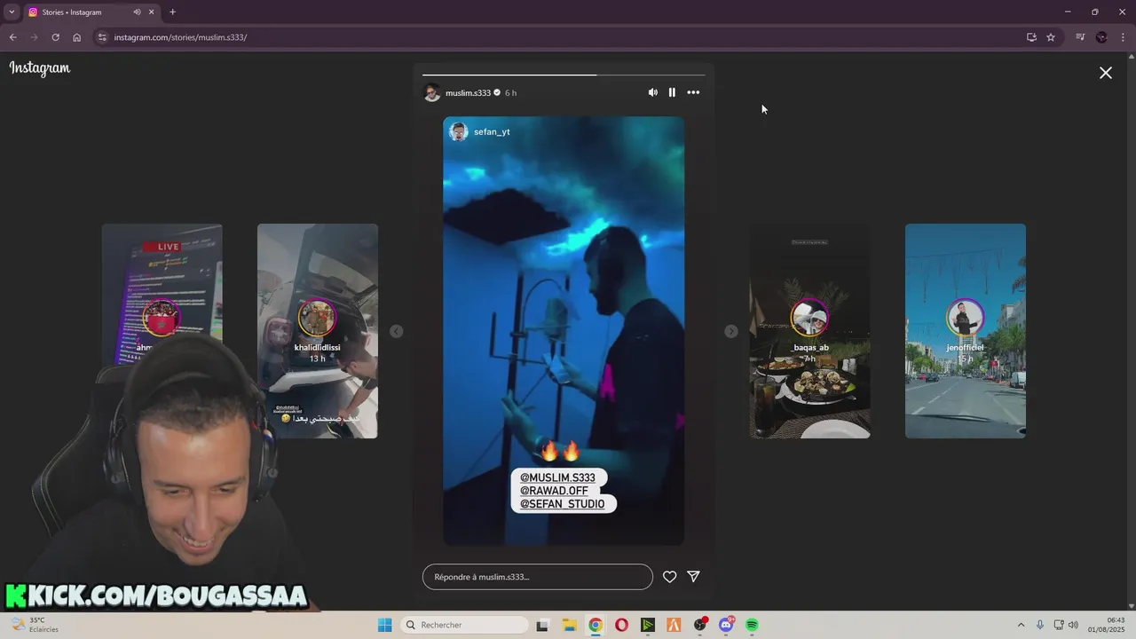Bookmark this page with star icon
This screenshot has width=1136, height=639.
tap(1051, 37)
